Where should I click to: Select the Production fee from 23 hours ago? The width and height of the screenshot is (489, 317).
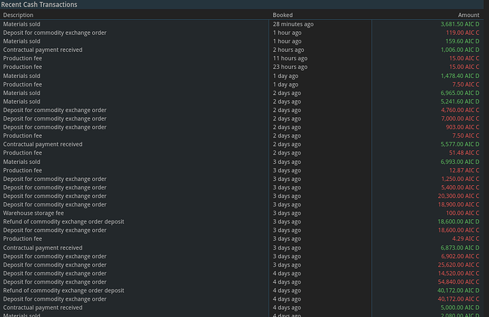pos(23,67)
